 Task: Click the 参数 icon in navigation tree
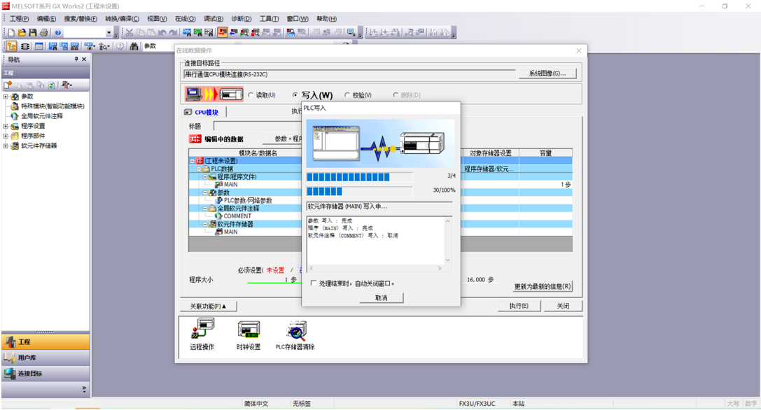point(15,97)
